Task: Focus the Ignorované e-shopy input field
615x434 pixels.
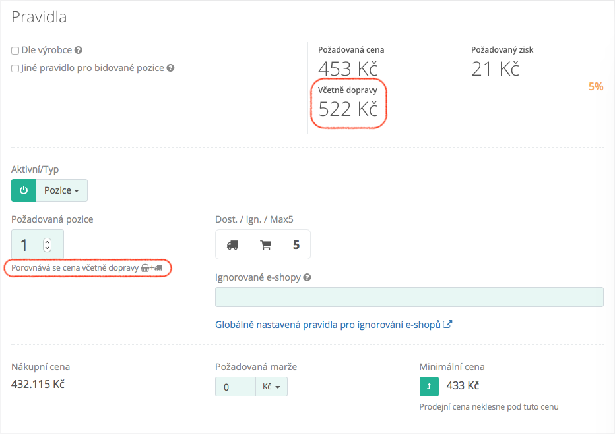Action: pyautogui.click(x=409, y=297)
